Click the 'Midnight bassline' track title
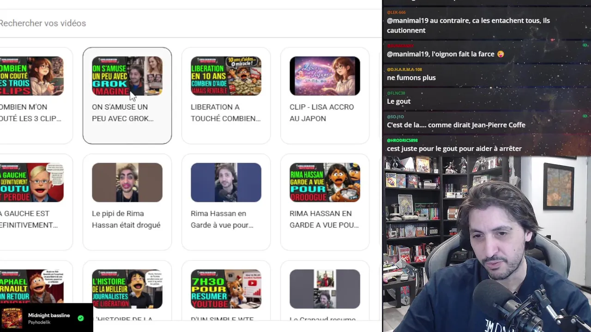This screenshot has height=332, width=591. (49, 315)
